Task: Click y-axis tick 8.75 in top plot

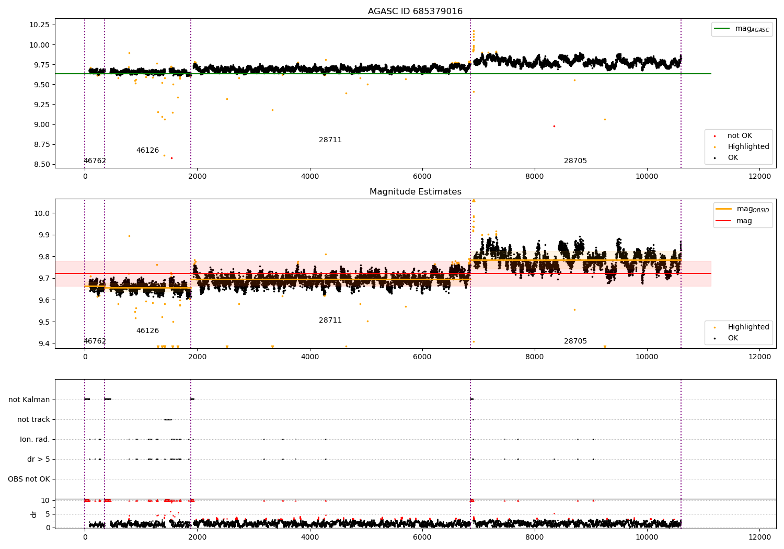Action: point(41,144)
